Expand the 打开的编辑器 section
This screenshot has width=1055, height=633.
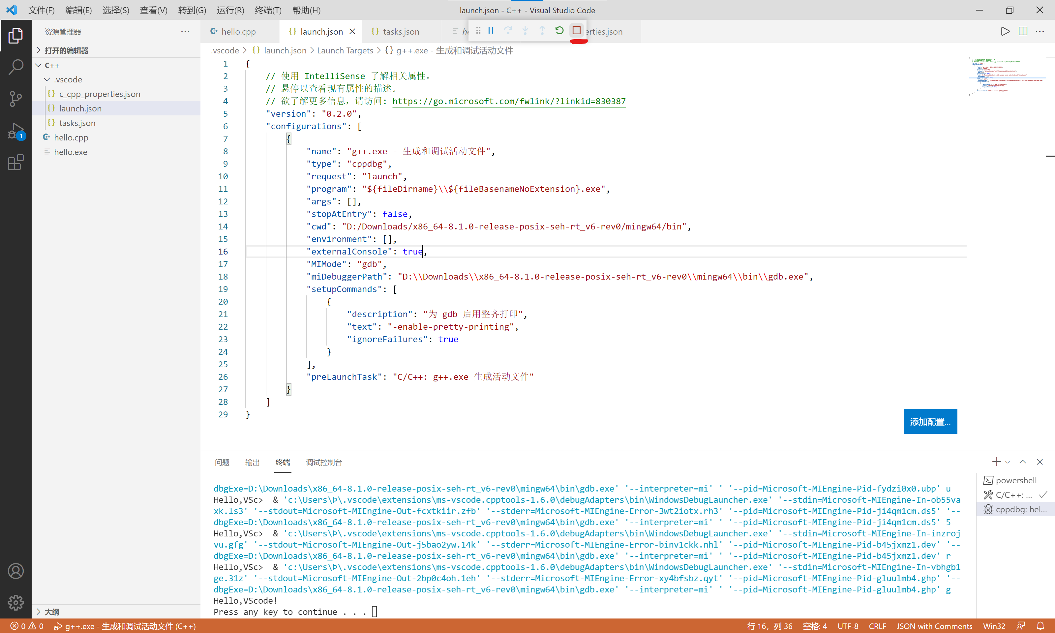coord(39,50)
